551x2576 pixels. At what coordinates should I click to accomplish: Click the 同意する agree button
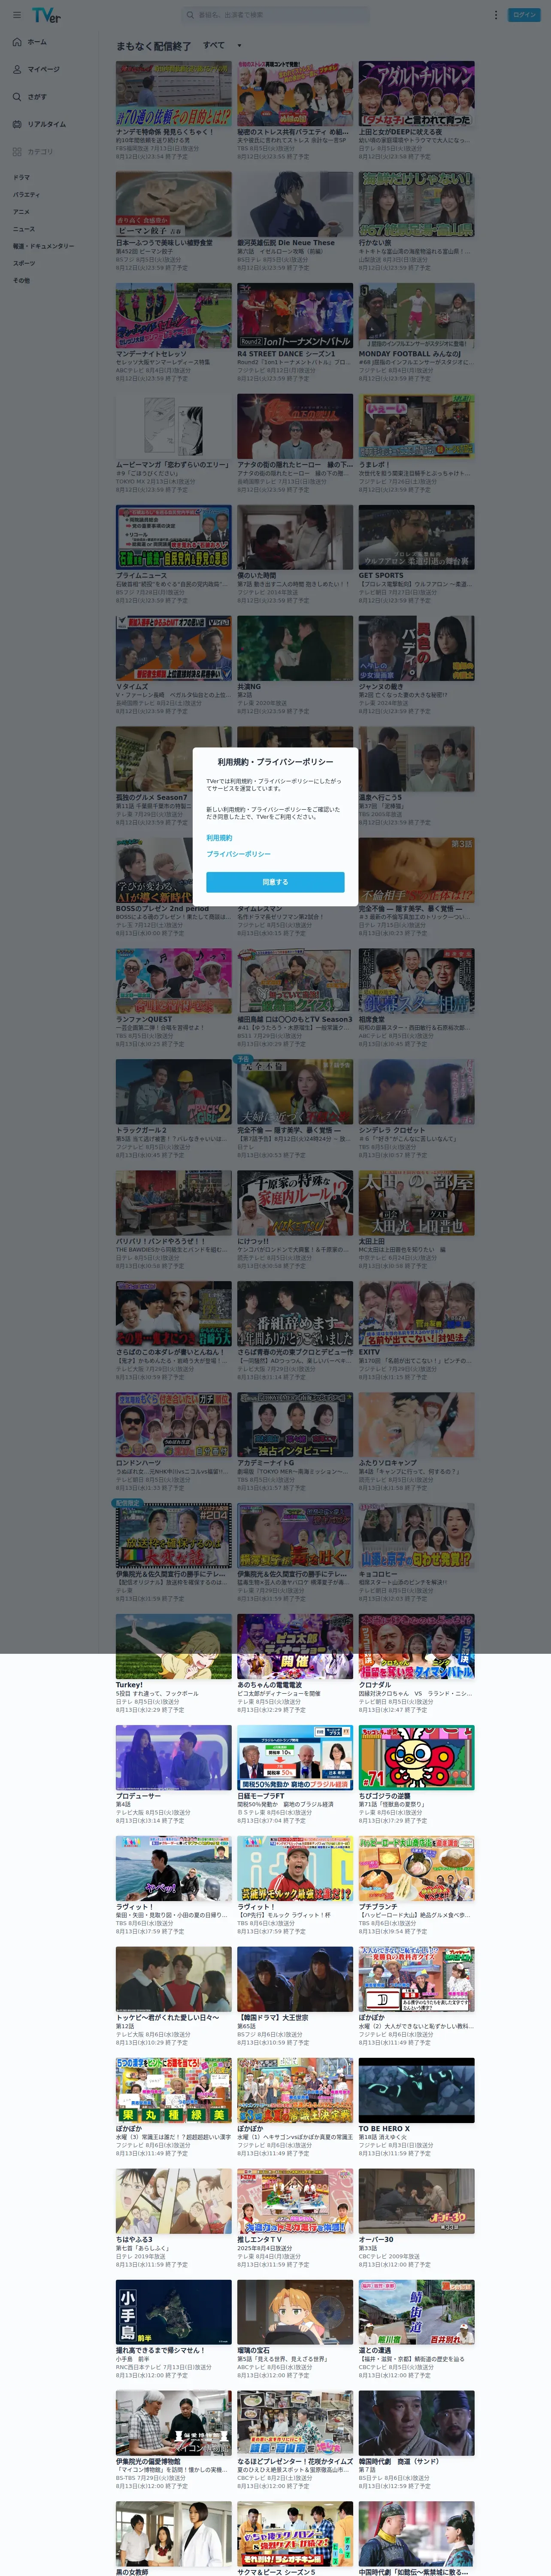(275, 882)
